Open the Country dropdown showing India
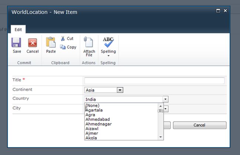 pos(165,99)
